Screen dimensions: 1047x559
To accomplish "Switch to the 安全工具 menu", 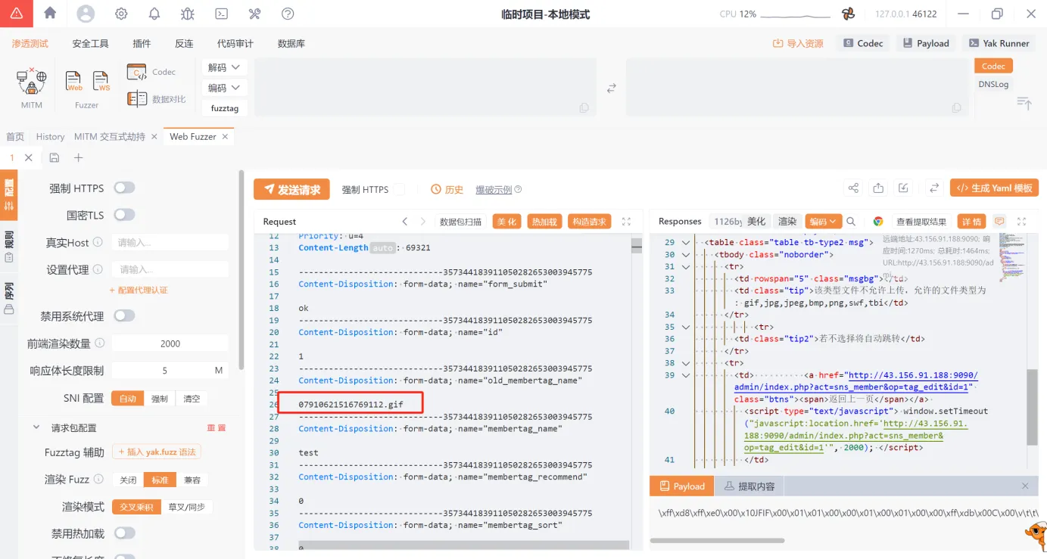I will tap(91, 44).
